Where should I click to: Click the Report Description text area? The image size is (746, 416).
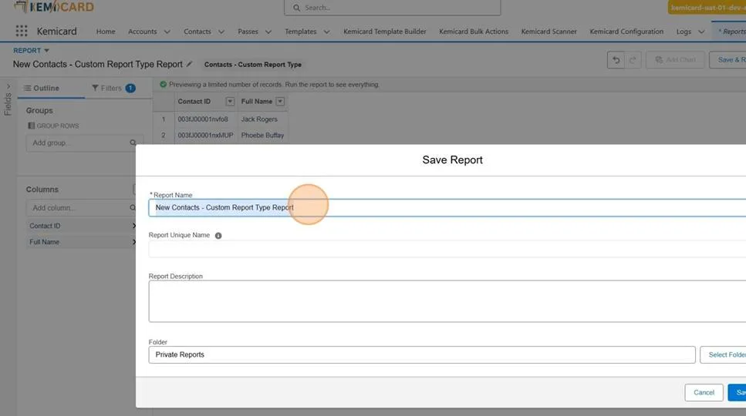[x=447, y=301]
